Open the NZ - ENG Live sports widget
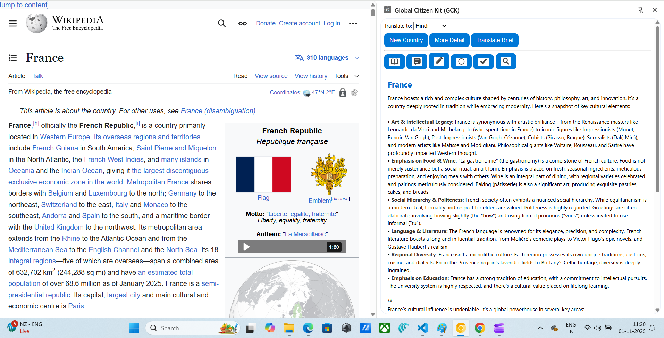The width and height of the screenshot is (664, 338). (24, 328)
